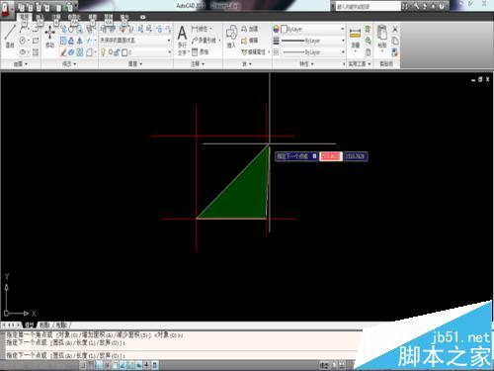Screen dimensions: 494x371
Task: Click the ribbon minimize toggle after Output tab
Action: pos(142,17)
